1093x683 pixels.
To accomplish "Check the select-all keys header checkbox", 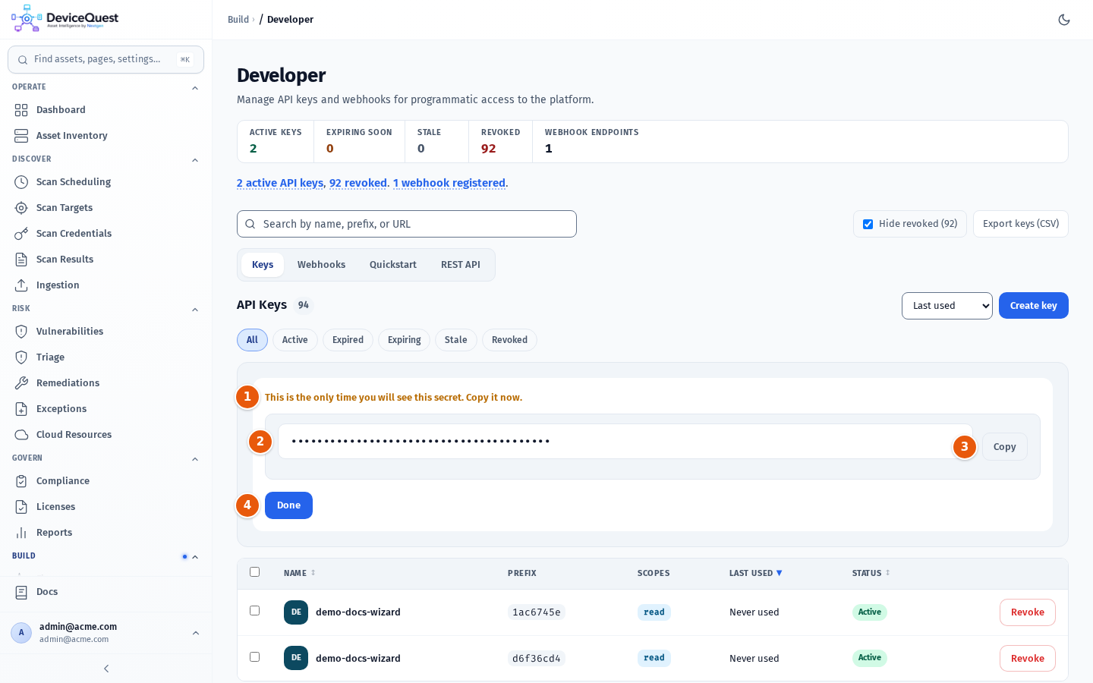I will [x=254, y=572].
